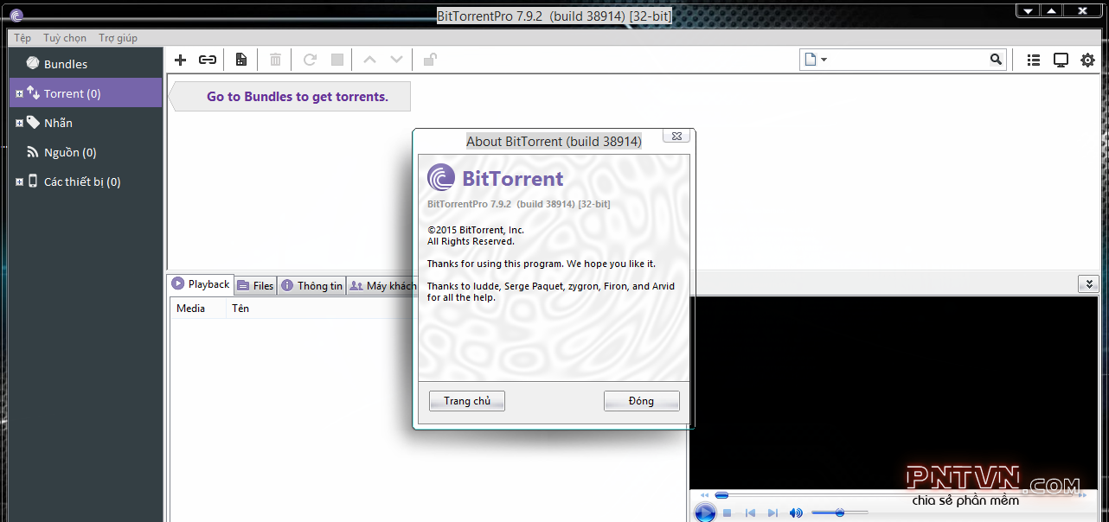Click the Go to Bundles to get torrents banner
This screenshot has width=1109, height=522.
(x=290, y=97)
